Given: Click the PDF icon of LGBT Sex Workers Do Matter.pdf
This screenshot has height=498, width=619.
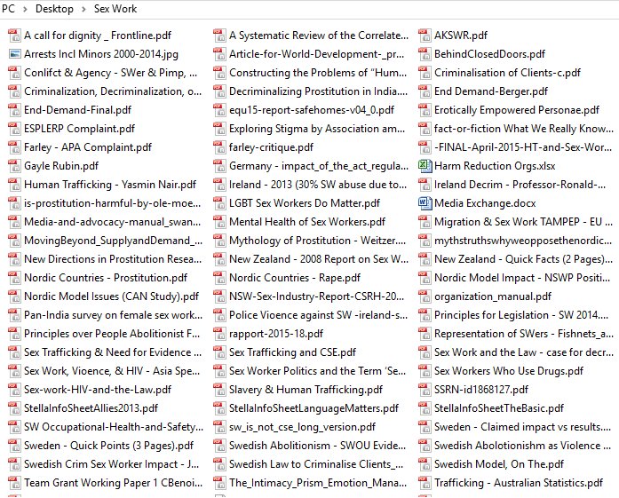Looking at the screenshot, I should pyautogui.click(x=219, y=203).
